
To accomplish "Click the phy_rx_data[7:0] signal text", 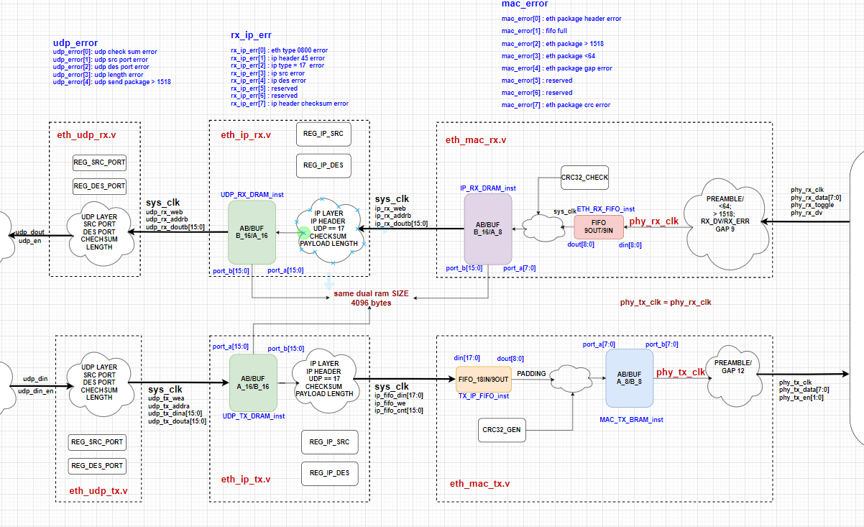I will (816, 198).
